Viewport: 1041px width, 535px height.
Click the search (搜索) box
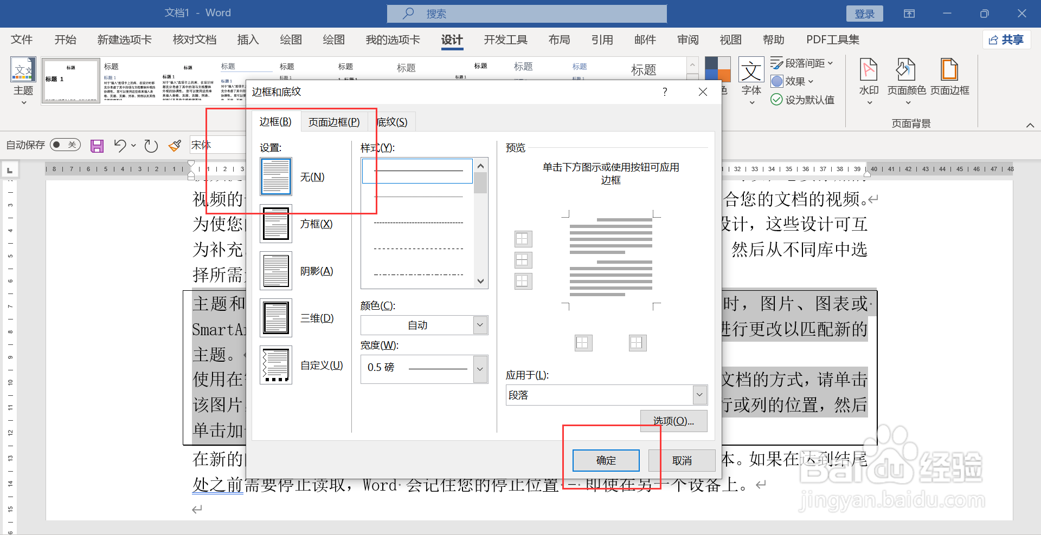(x=527, y=14)
